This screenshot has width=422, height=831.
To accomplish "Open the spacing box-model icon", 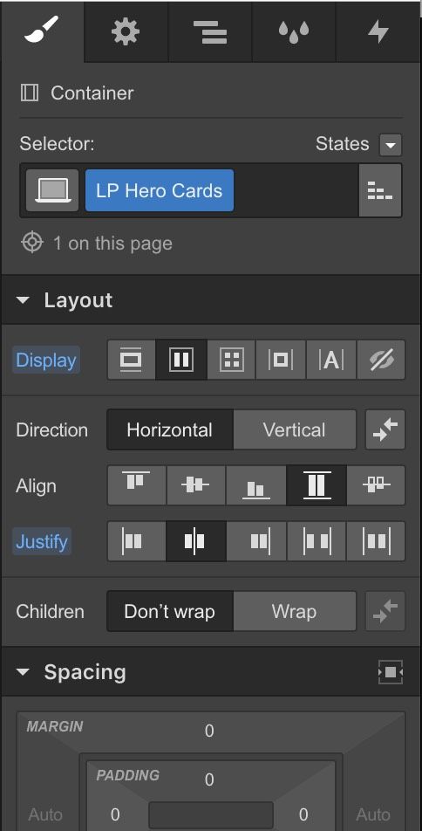I will click(x=391, y=672).
